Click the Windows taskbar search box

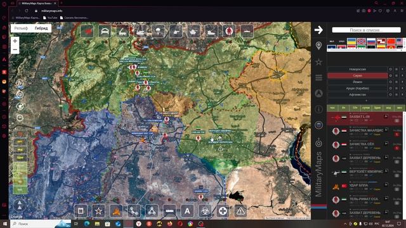click(41, 224)
